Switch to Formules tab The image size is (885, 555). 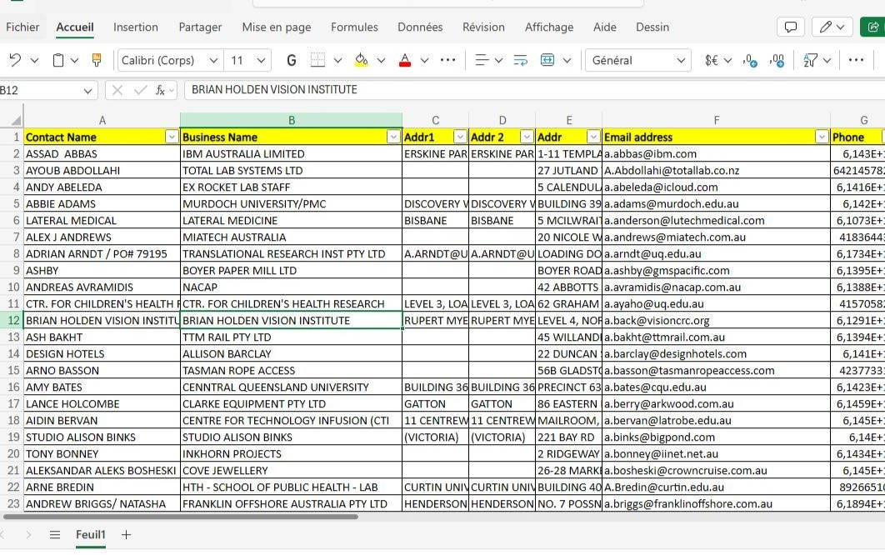(x=354, y=27)
